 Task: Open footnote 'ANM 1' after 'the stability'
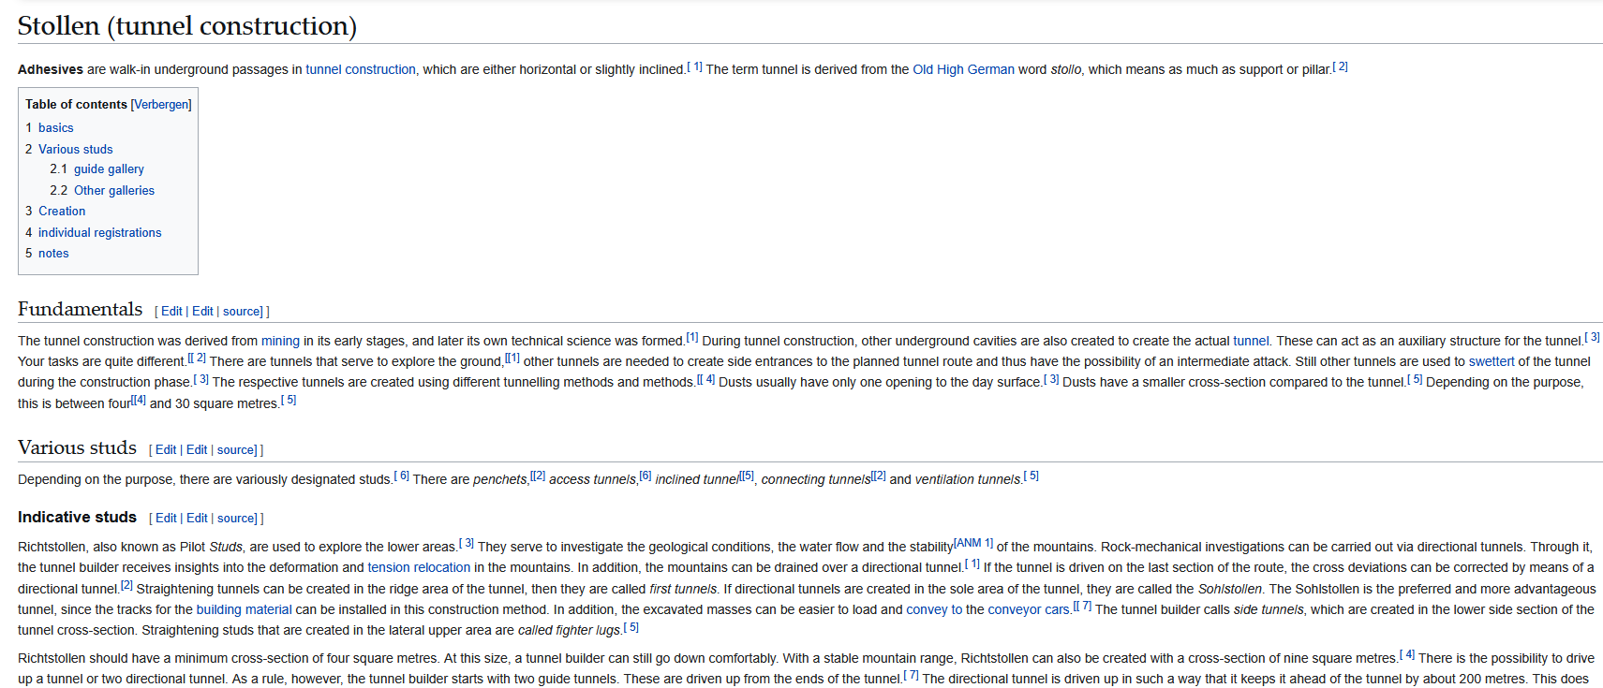click(x=973, y=544)
